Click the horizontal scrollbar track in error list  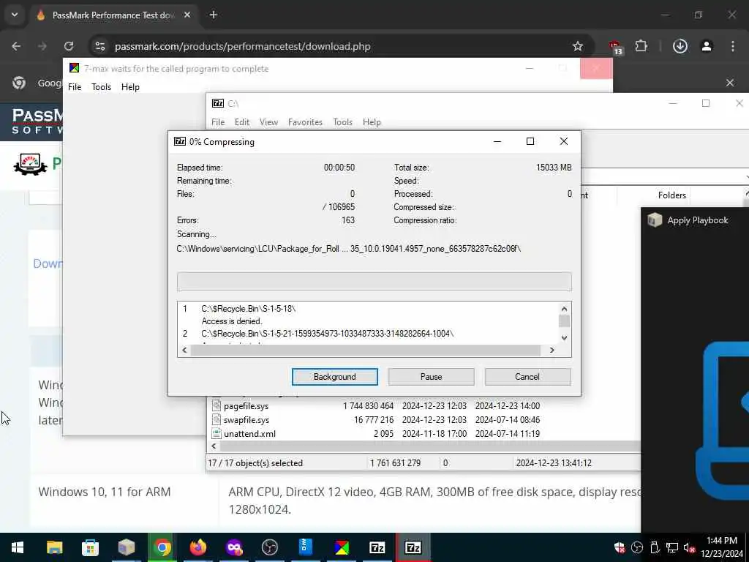366,351
